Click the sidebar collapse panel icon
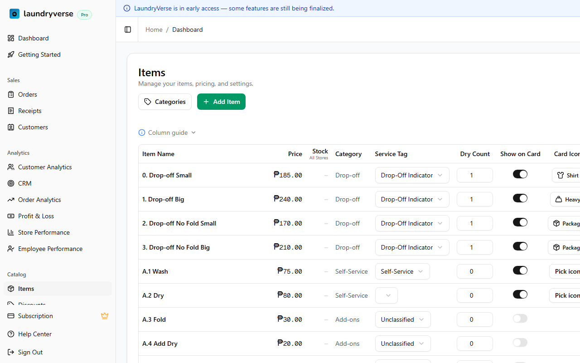Image resolution: width=580 pixels, height=363 pixels. coord(128,29)
